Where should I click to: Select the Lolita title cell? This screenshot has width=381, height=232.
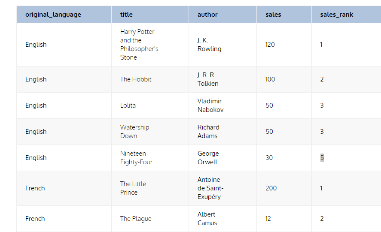150,105
